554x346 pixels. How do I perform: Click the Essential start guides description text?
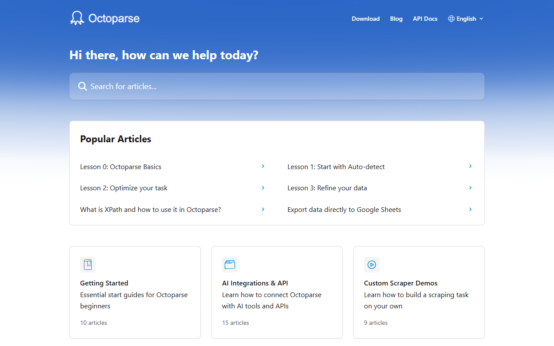[x=134, y=301]
